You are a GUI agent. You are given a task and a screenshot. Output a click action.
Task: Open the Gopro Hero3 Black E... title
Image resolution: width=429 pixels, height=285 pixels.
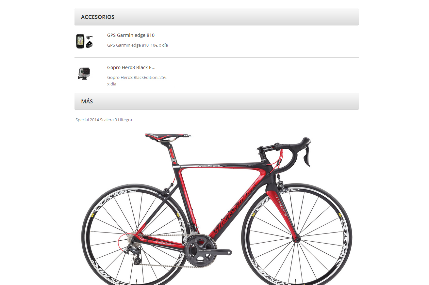(131, 67)
